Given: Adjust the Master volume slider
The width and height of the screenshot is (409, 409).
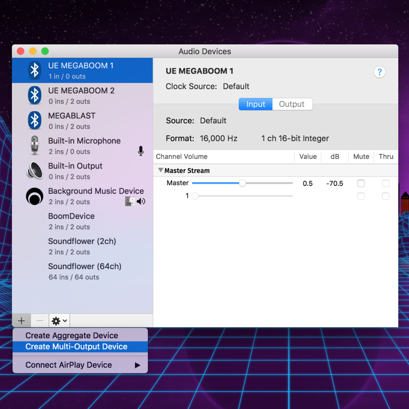Looking at the screenshot, I should tap(242, 183).
